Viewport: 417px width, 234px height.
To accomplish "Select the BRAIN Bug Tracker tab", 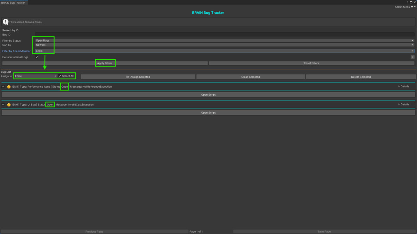I will click(14, 2).
